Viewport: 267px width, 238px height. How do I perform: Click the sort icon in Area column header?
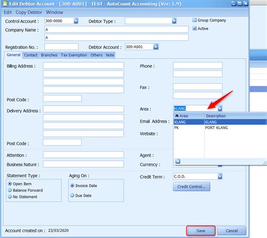[176, 116]
